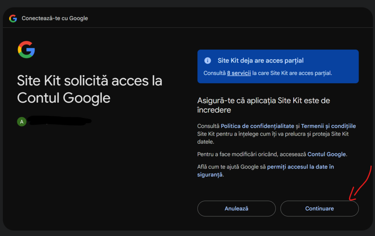Click the info icon in blue banner
Viewport: 375px width, 236px height.
208,61
